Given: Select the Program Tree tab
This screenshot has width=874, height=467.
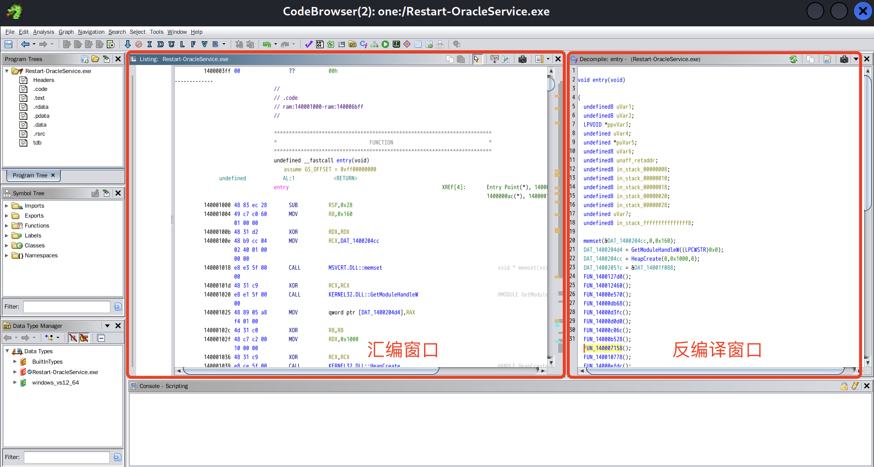Looking at the screenshot, I should click(30, 175).
